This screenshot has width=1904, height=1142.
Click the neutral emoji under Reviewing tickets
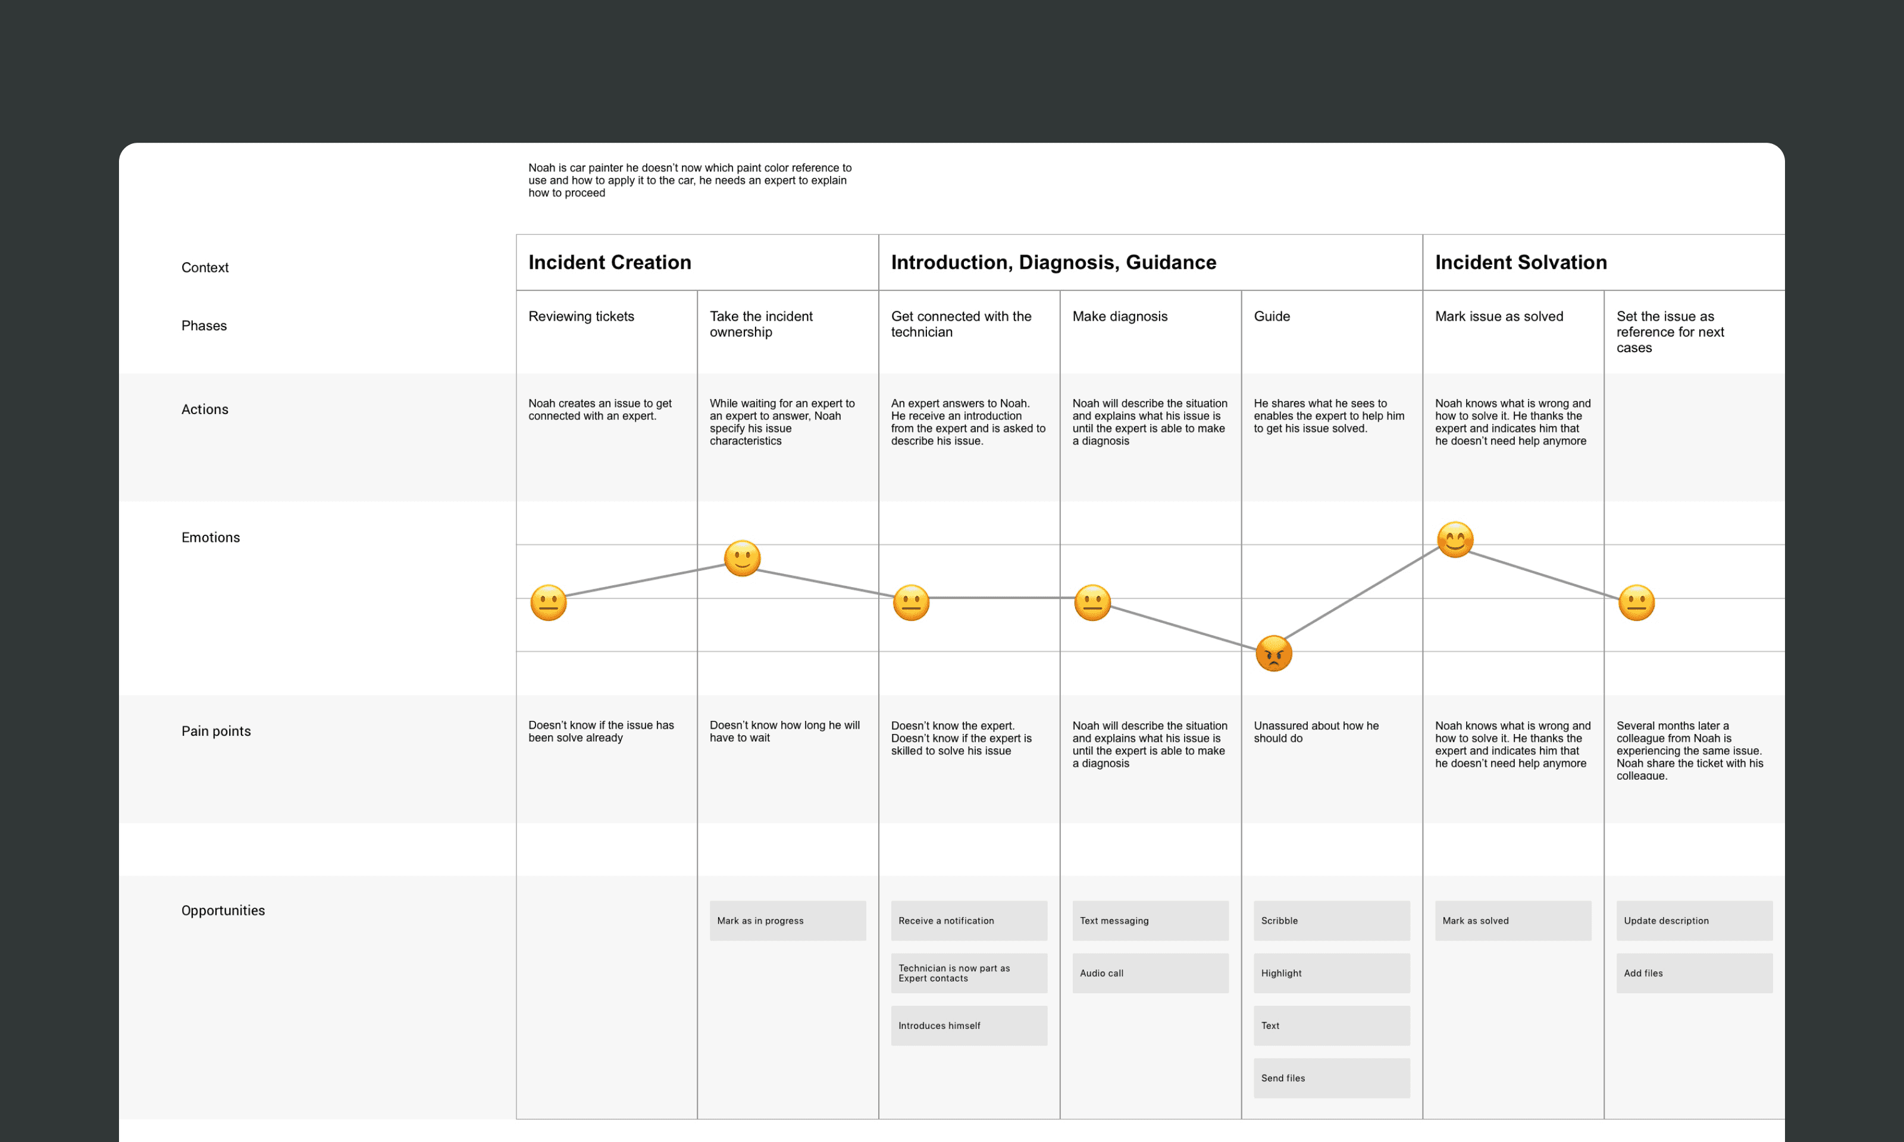(x=548, y=603)
